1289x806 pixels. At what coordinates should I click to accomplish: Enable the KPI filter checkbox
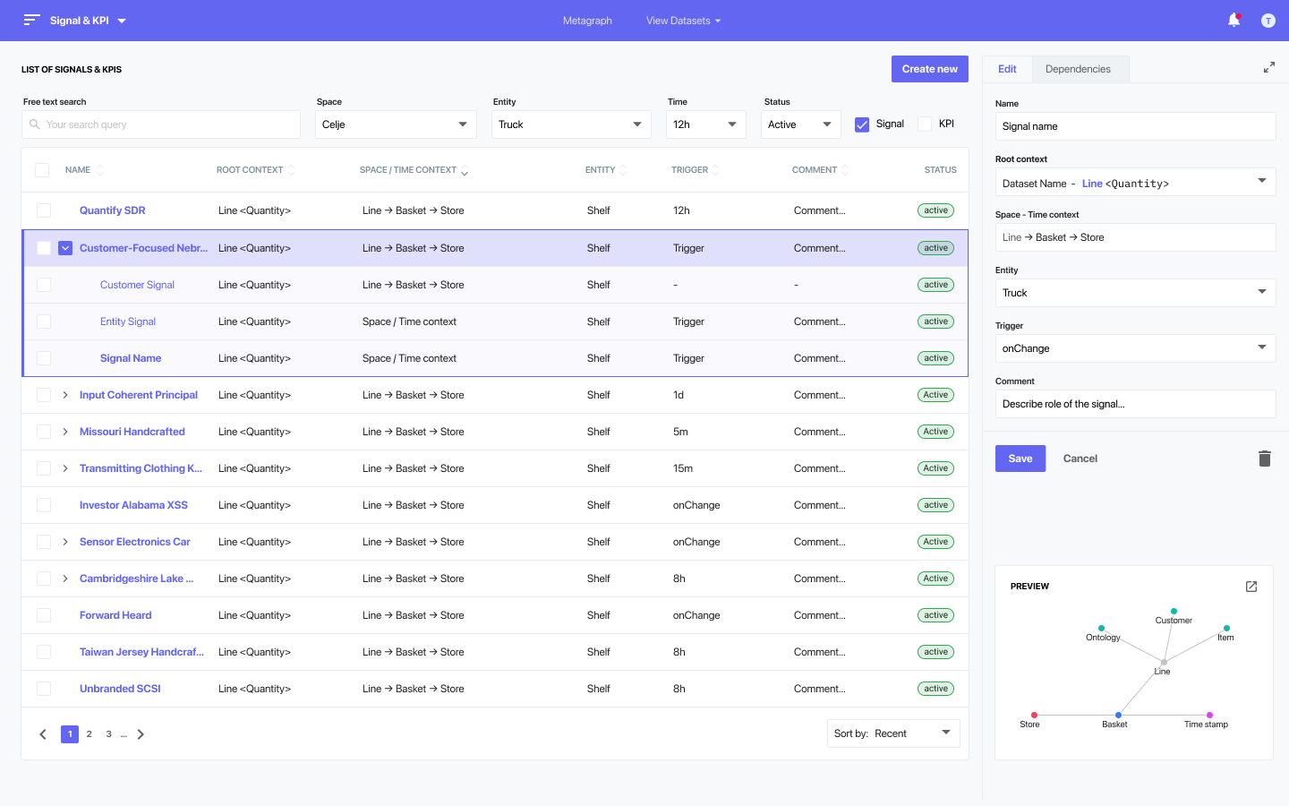[925, 124]
